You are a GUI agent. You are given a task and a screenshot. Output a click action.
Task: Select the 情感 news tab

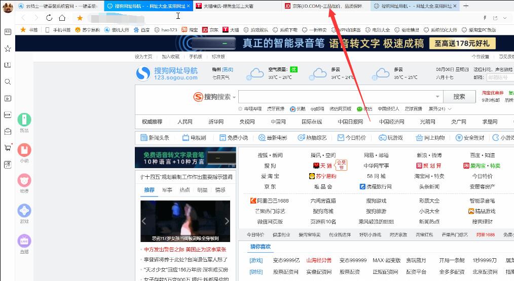pos(220,190)
